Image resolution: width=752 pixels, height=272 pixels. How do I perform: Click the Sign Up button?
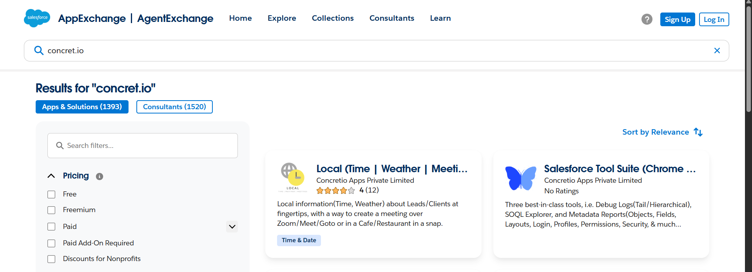point(678,19)
